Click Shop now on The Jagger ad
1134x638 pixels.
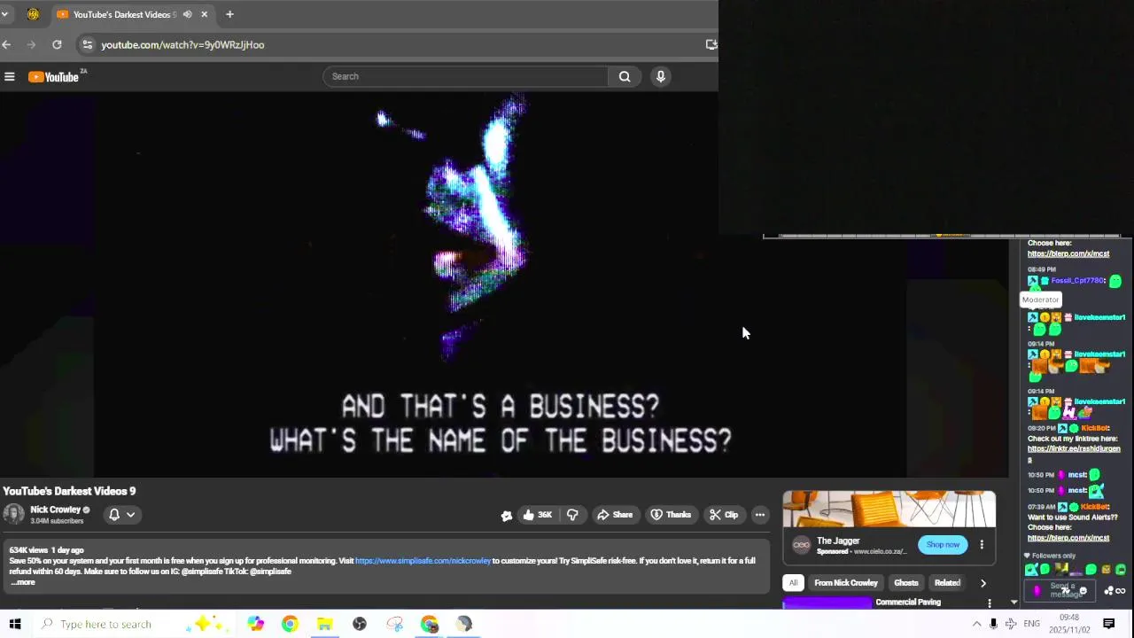[943, 544]
